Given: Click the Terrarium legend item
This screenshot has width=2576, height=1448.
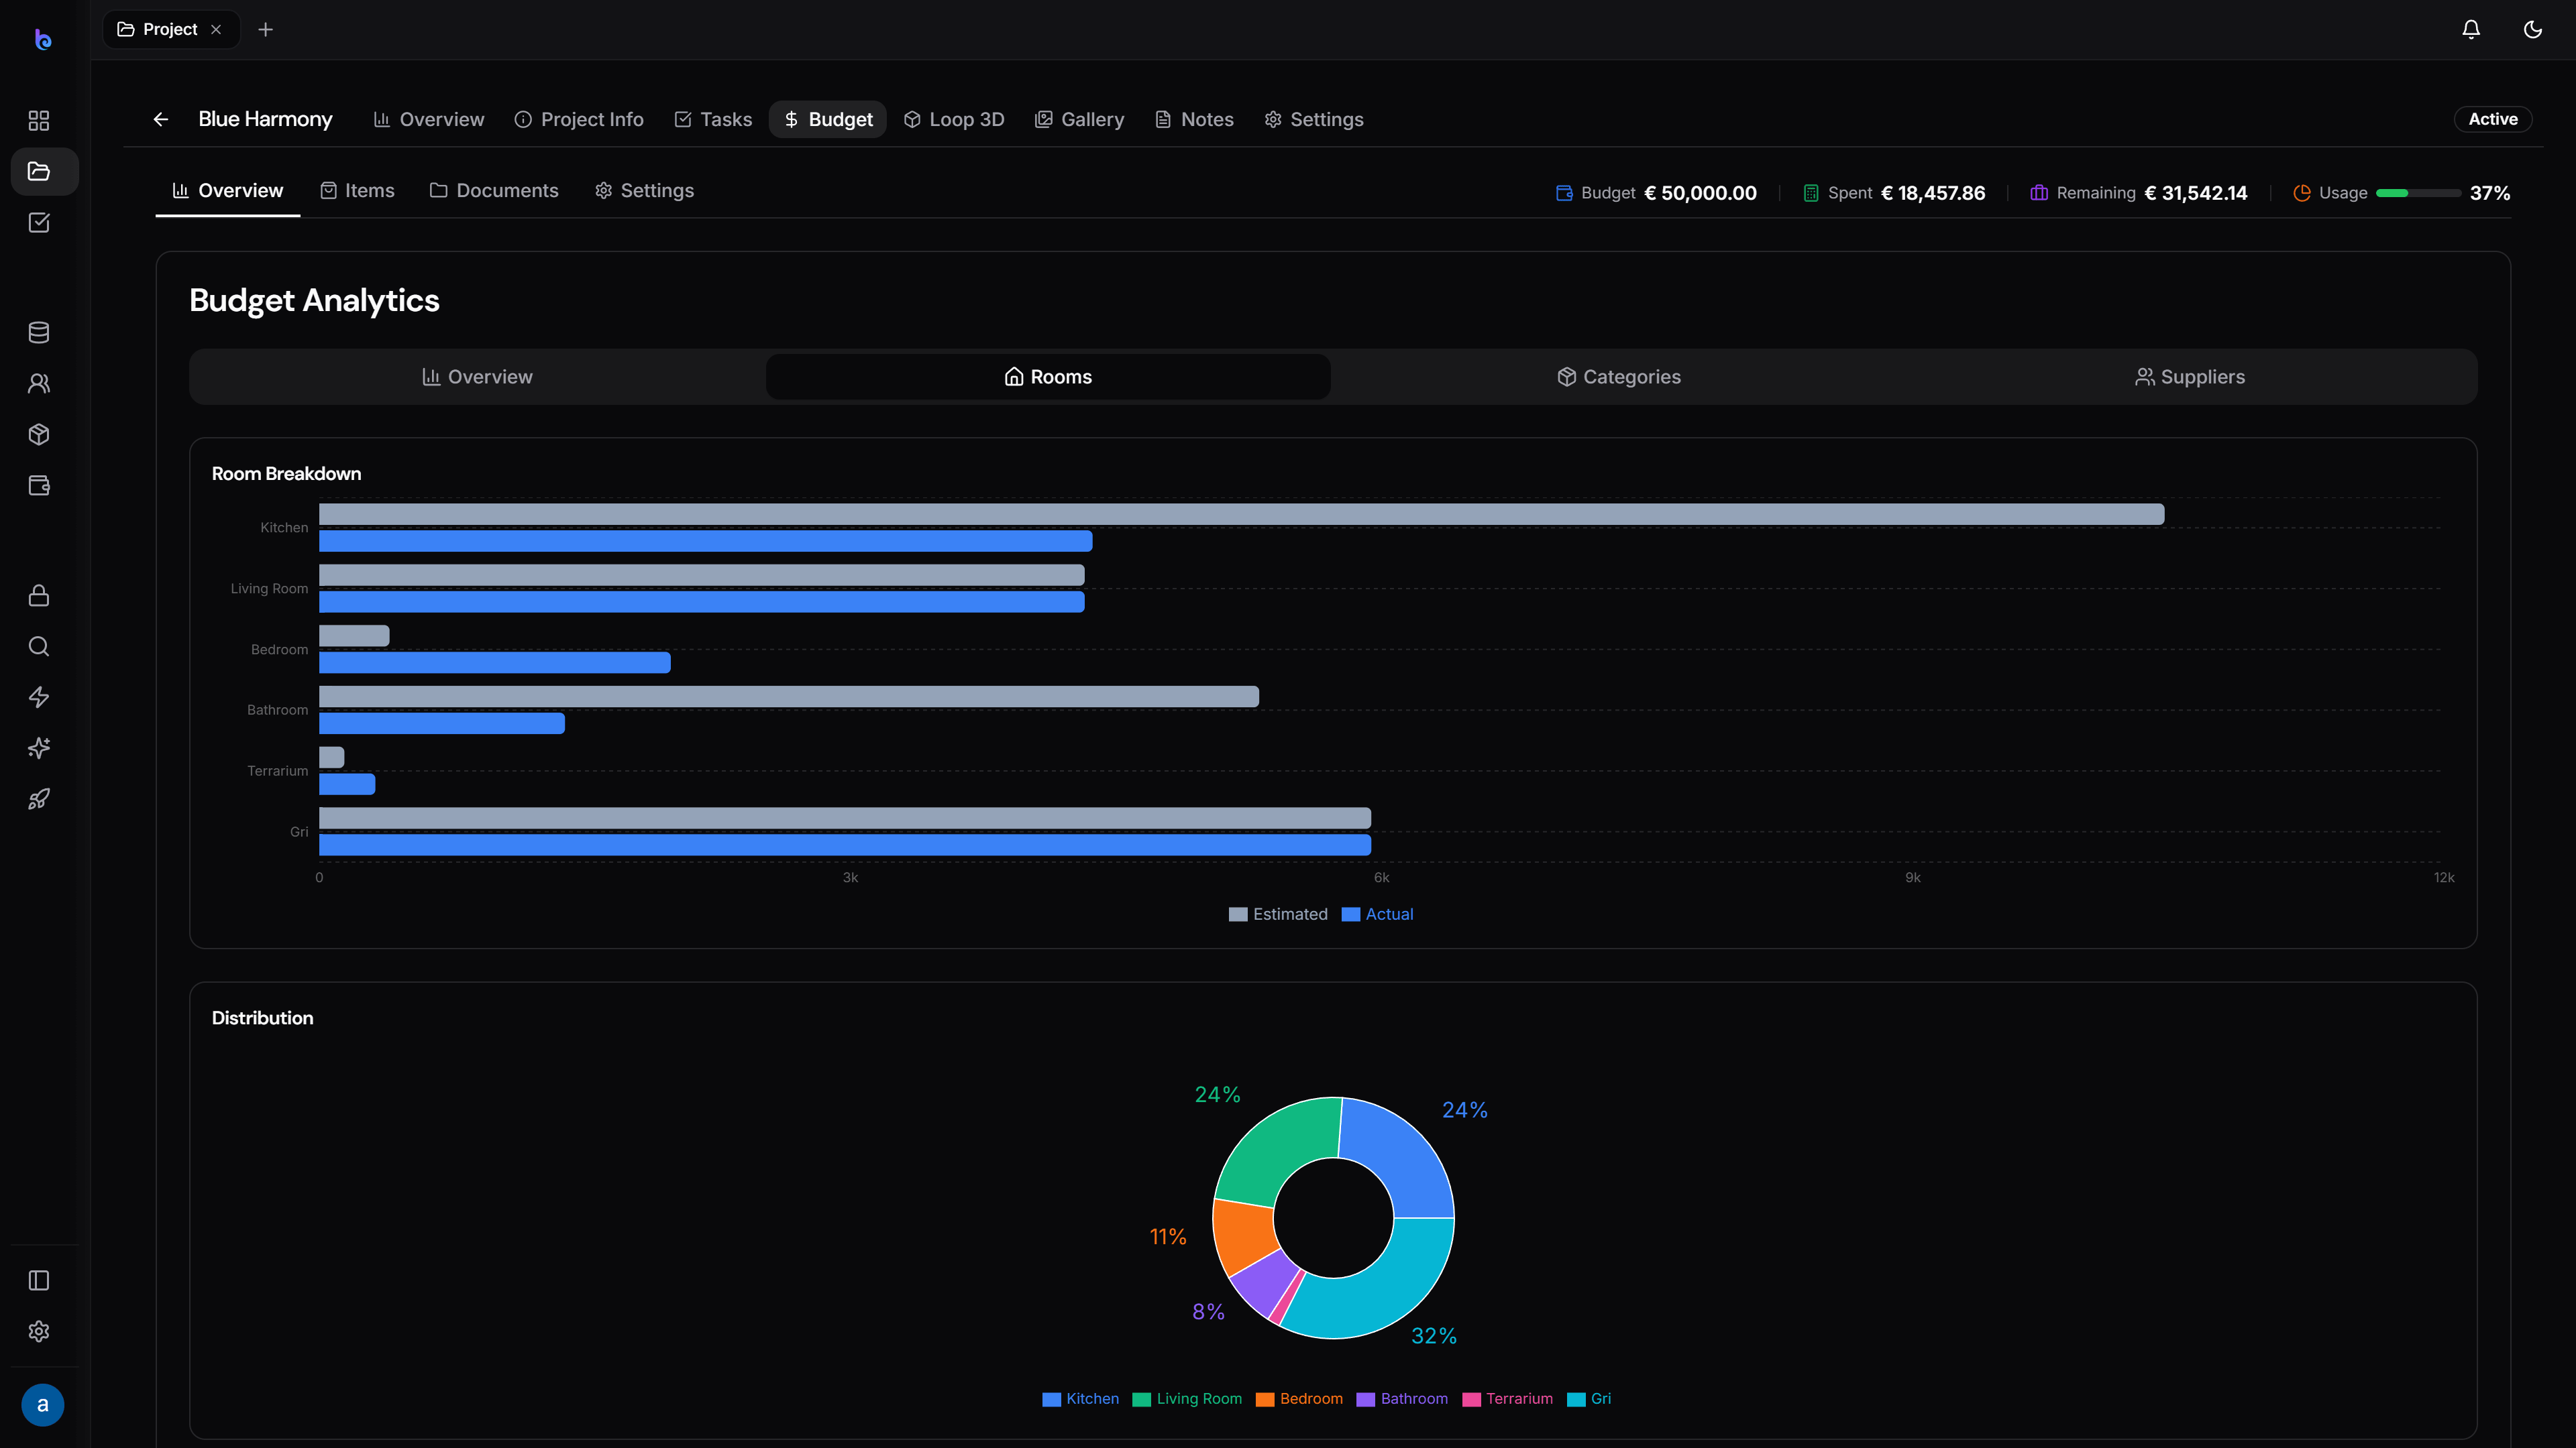Looking at the screenshot, I should point(1507,1398).
